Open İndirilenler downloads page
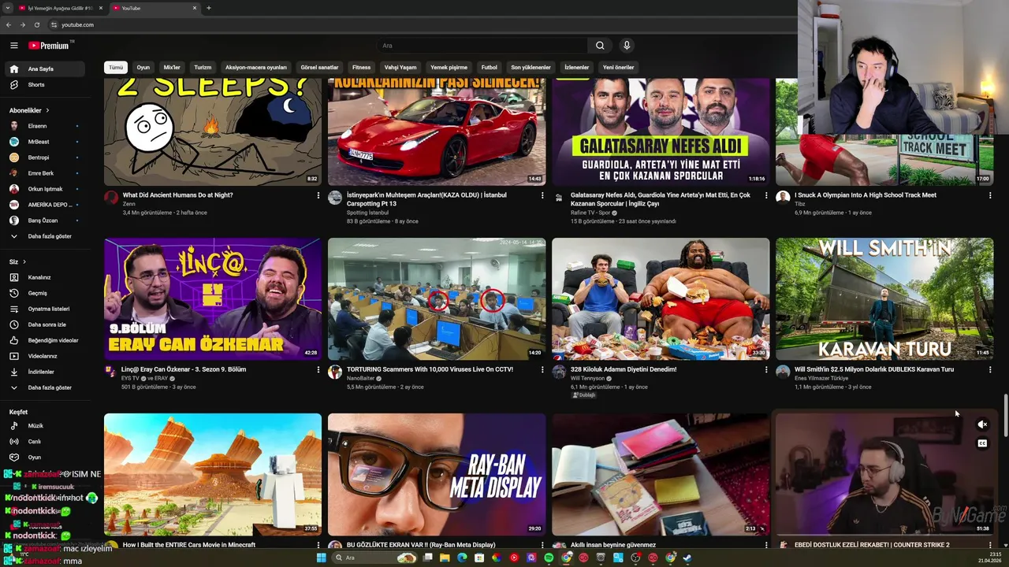The image size is (1009, 567). click(44, 372)
